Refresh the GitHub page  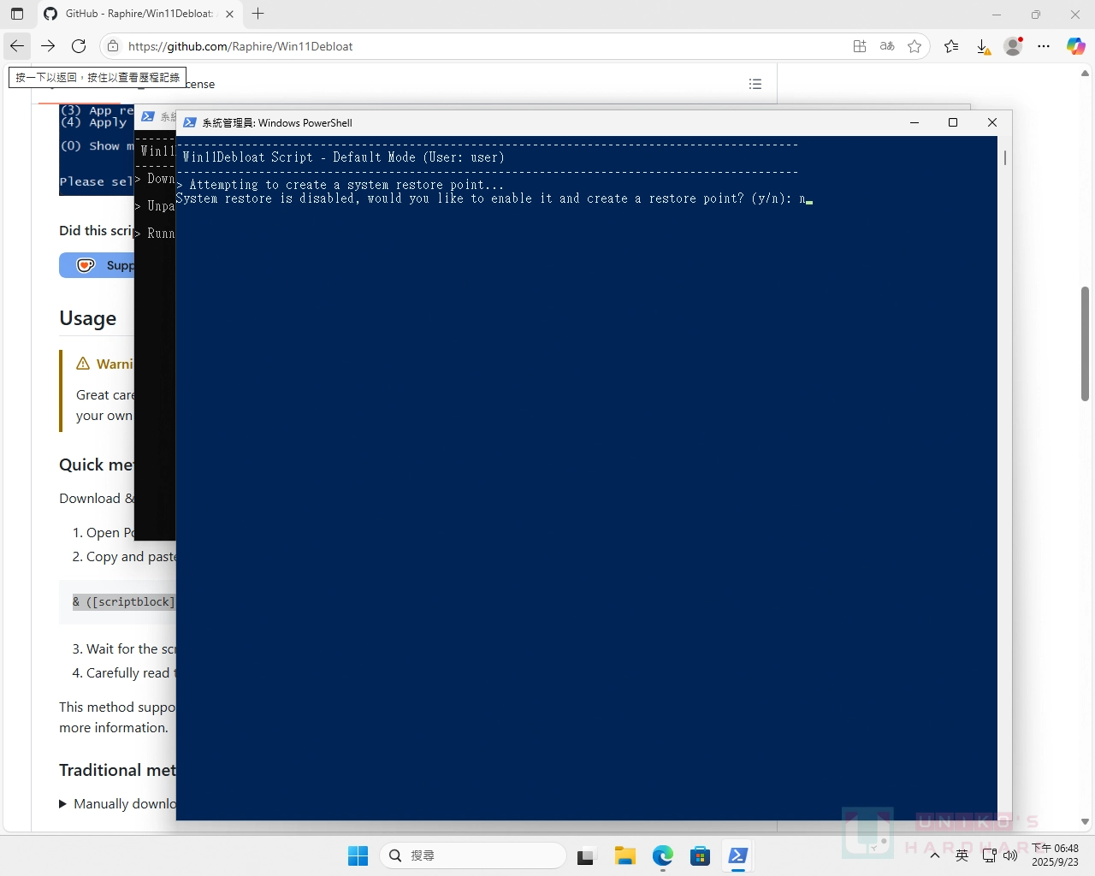coord(79,46)
